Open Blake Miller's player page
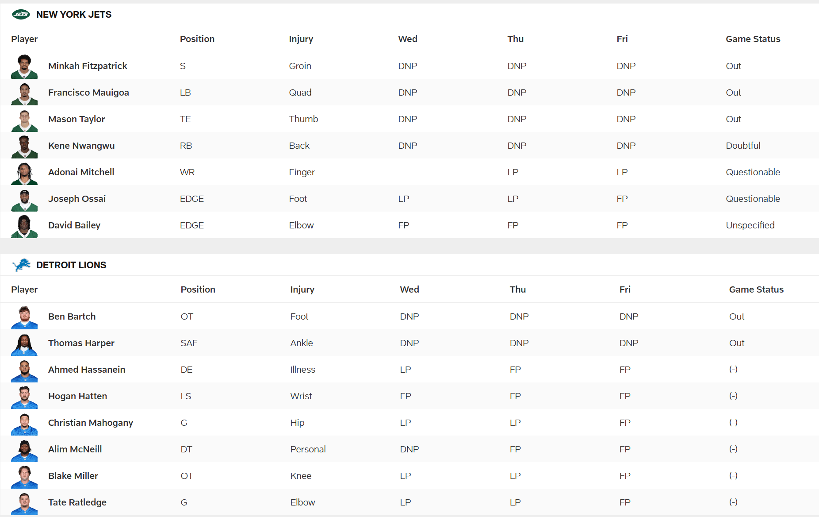This screenshot has width=819, height=517. click(73, 476)
